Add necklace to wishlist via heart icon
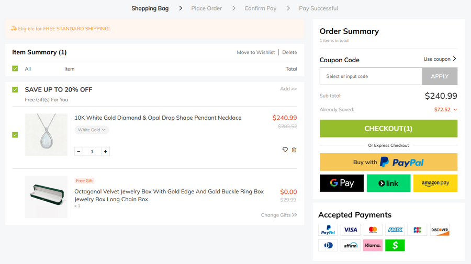 [285, 150]
